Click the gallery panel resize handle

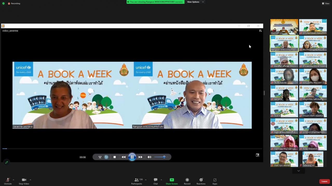(264, 93)
